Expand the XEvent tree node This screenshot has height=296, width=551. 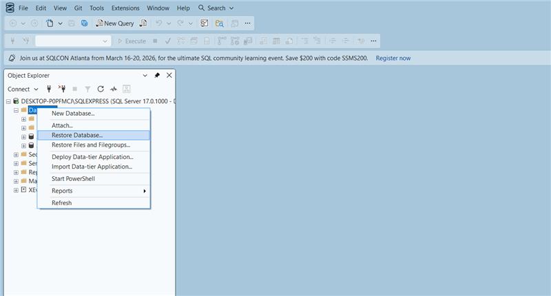[15, 190]
